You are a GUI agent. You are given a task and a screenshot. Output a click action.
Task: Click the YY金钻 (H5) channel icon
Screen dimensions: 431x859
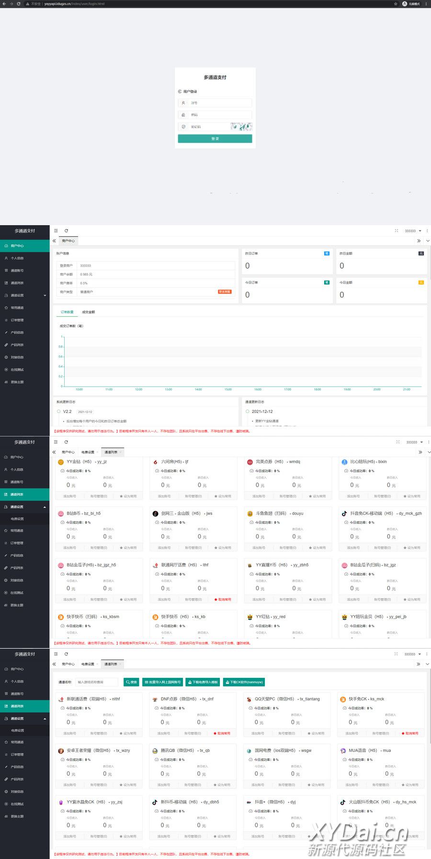point(61,462)
